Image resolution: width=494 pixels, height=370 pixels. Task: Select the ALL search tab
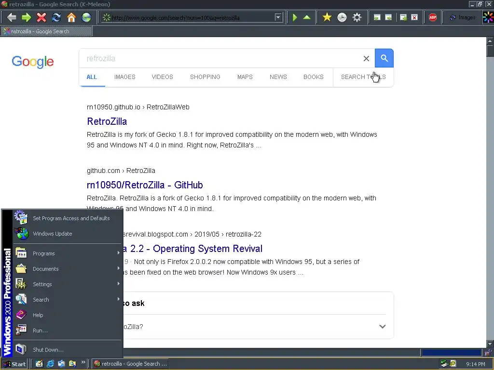[92, 77]
